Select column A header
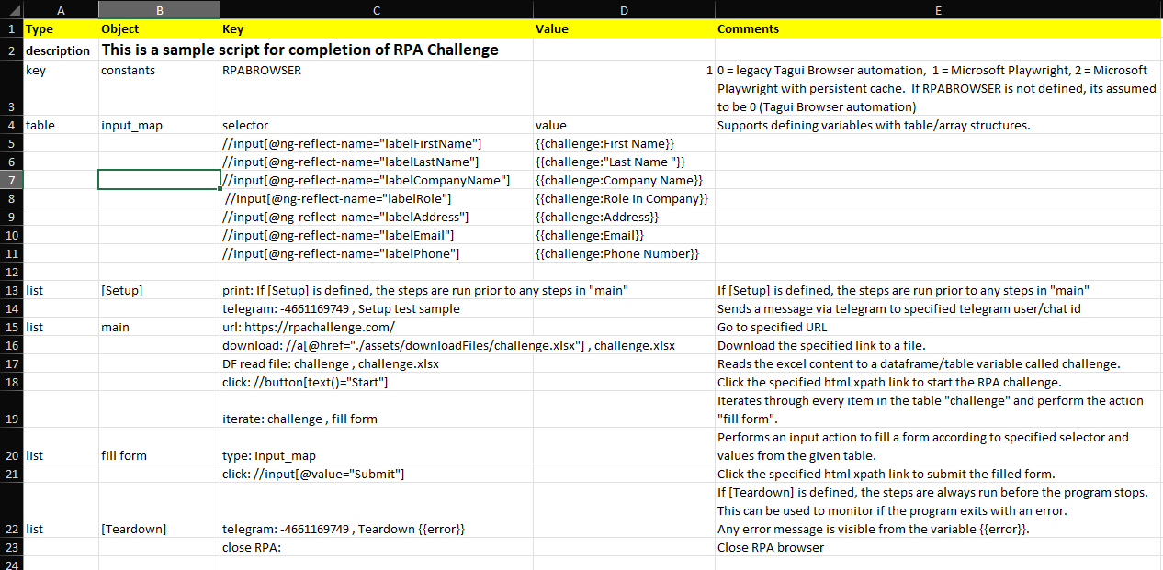Viewport: 1163px width, 570px height. 61,9
